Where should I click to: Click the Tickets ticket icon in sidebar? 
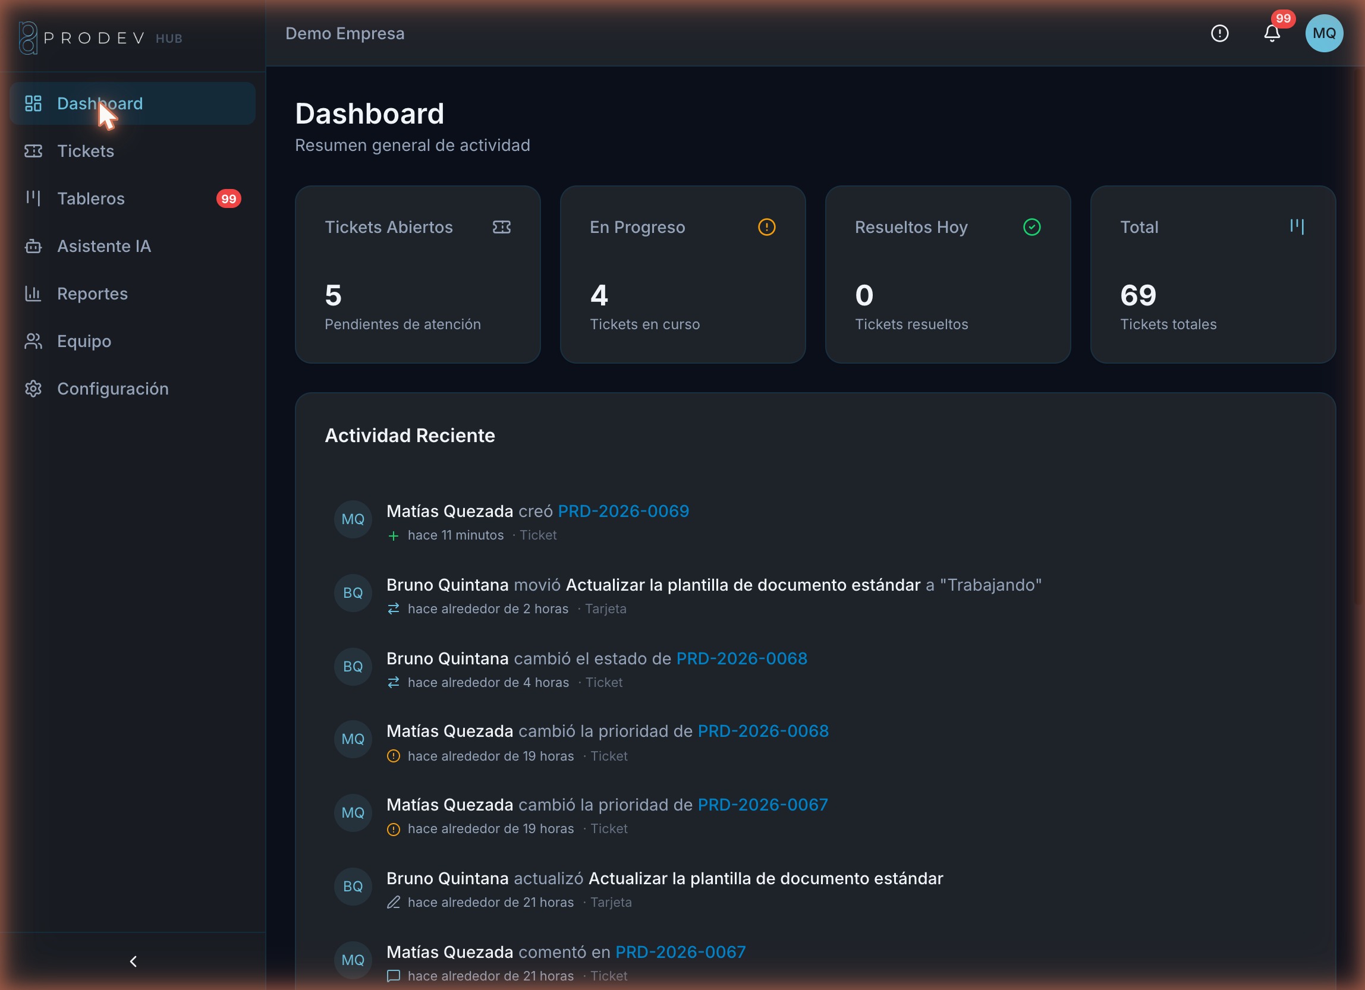click(x=33, y=151)
